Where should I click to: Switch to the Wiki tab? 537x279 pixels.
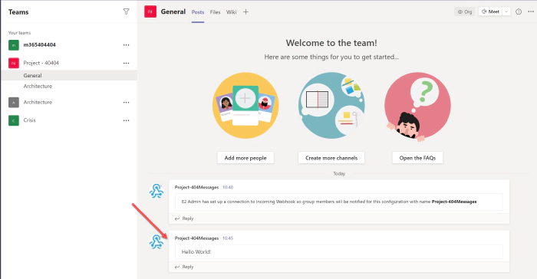point(231,12)
